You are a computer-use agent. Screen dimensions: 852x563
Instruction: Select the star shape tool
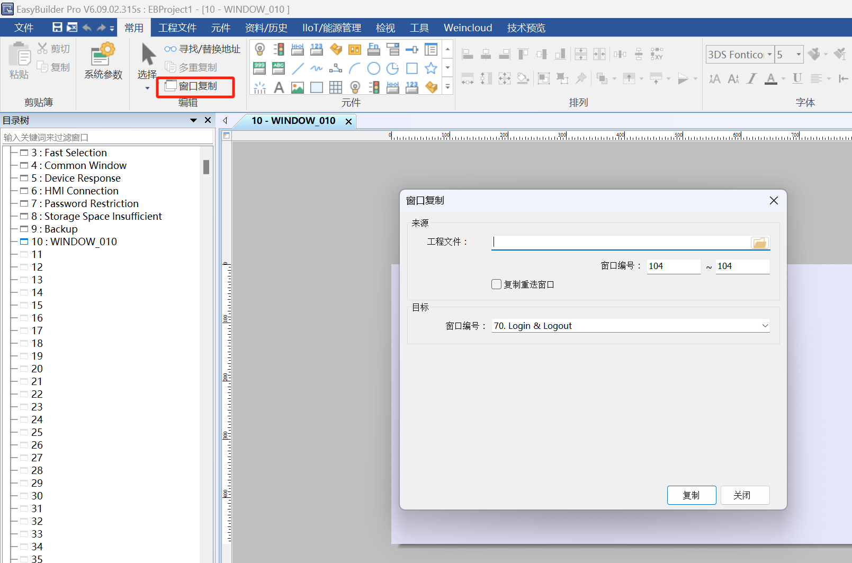click(431, 68)
